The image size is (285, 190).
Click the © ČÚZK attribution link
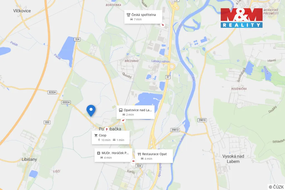click(x=276, y=187)
